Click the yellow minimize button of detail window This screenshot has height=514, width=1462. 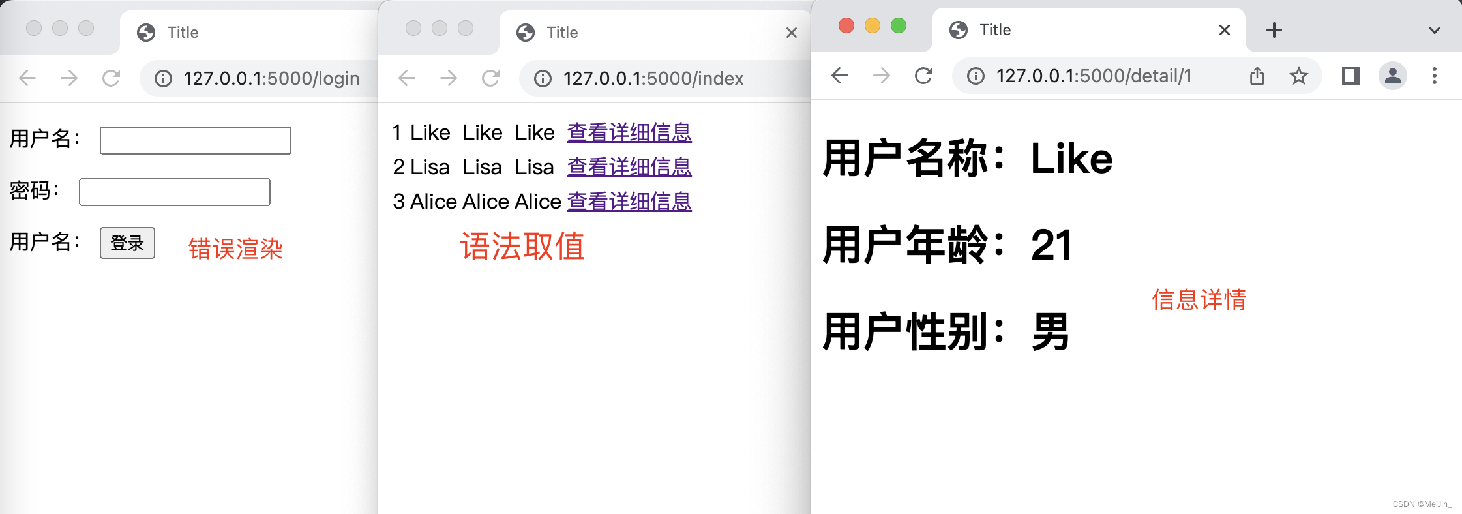pyautogui.click(x=873, y=25)
